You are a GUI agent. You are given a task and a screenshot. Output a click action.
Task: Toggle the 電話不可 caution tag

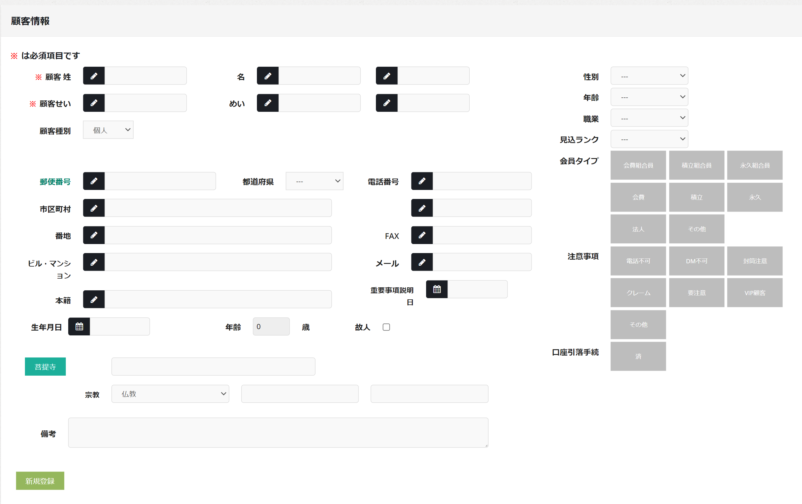tap(638, 261)
